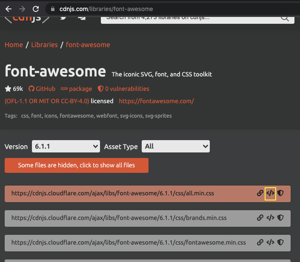Click the star icon next to 69k

coord(8,89)
